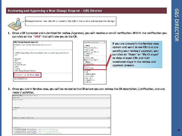Click inside the Justification text area
The image size is (182, 136).
click(61, 113)
